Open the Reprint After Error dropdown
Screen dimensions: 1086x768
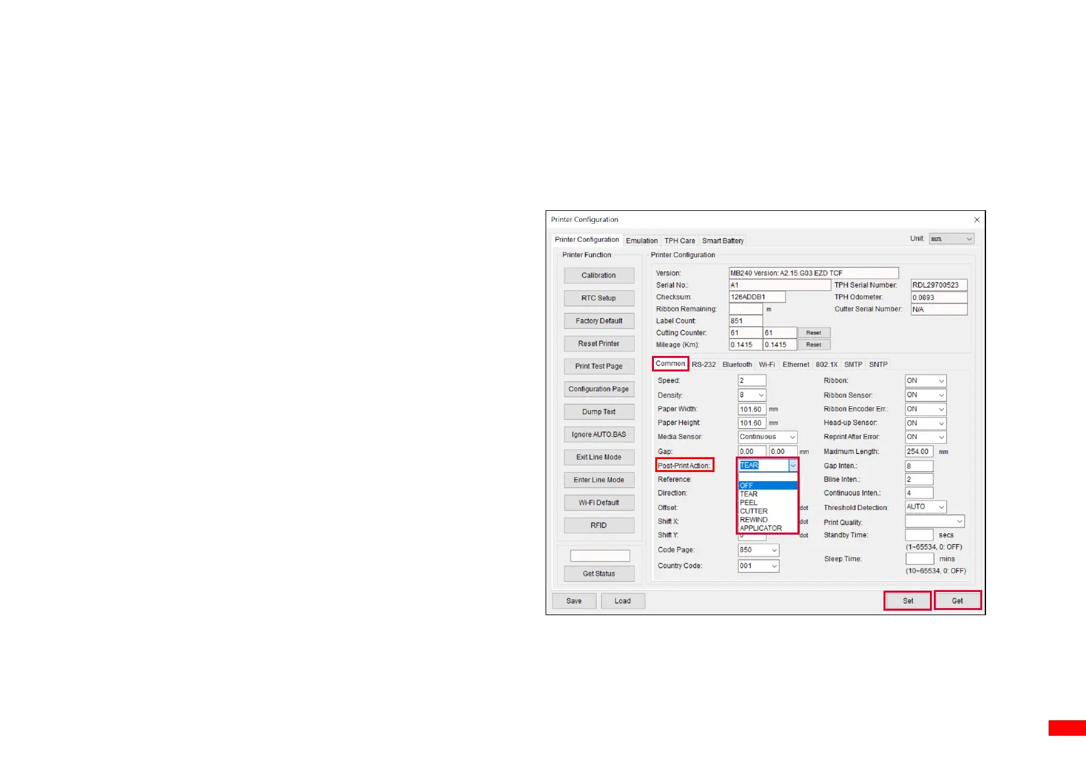tap(925, 437)
